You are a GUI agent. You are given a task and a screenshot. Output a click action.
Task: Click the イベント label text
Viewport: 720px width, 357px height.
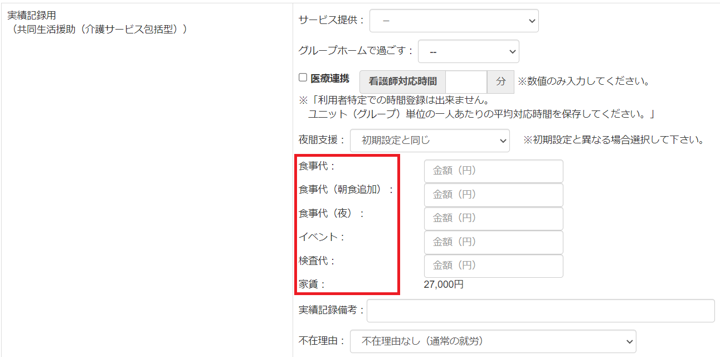(322, 237)
